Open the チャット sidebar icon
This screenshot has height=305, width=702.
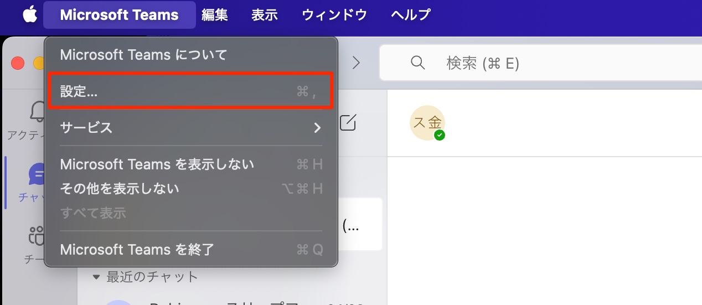[x=36, y=175]
